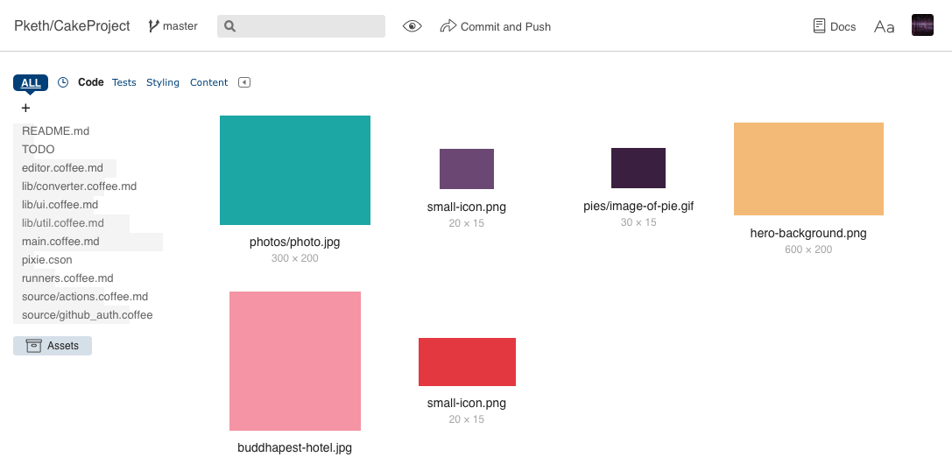
Task: Click in the search field
Action: click(301, 26)
